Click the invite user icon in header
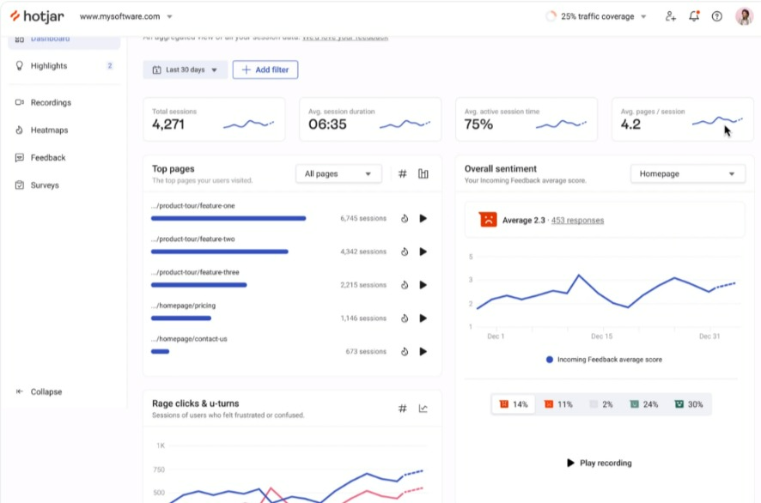761x503 pixels. (671, 16)
